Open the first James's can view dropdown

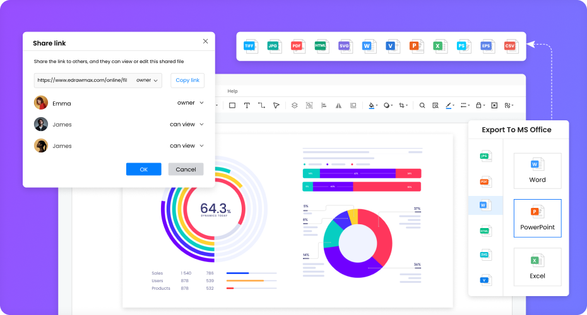tap(187, 124)
